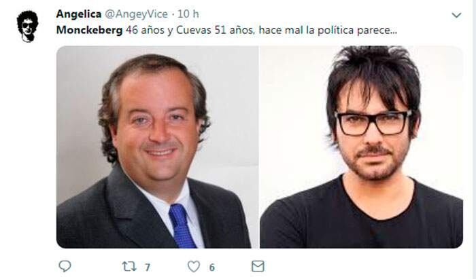Send tweet via envelope message icon

[x=258, y=266]
